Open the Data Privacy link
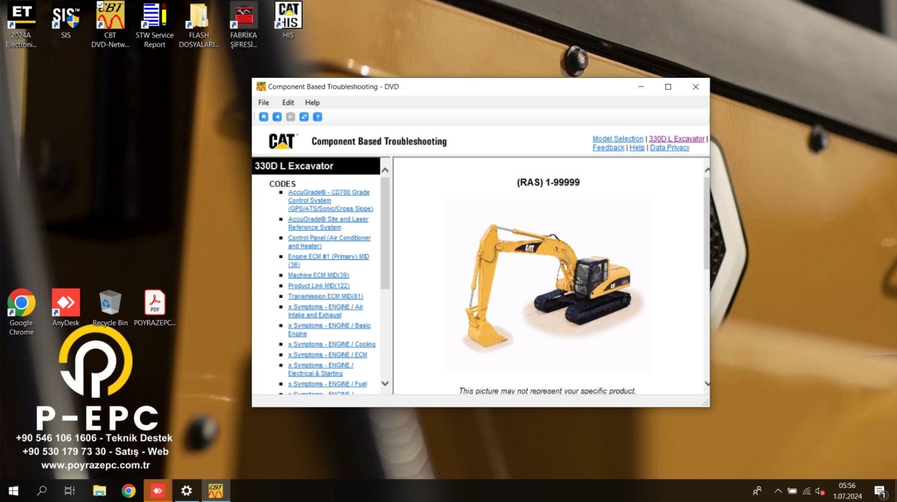The image size is (897, 502). (x=669, y=148)
